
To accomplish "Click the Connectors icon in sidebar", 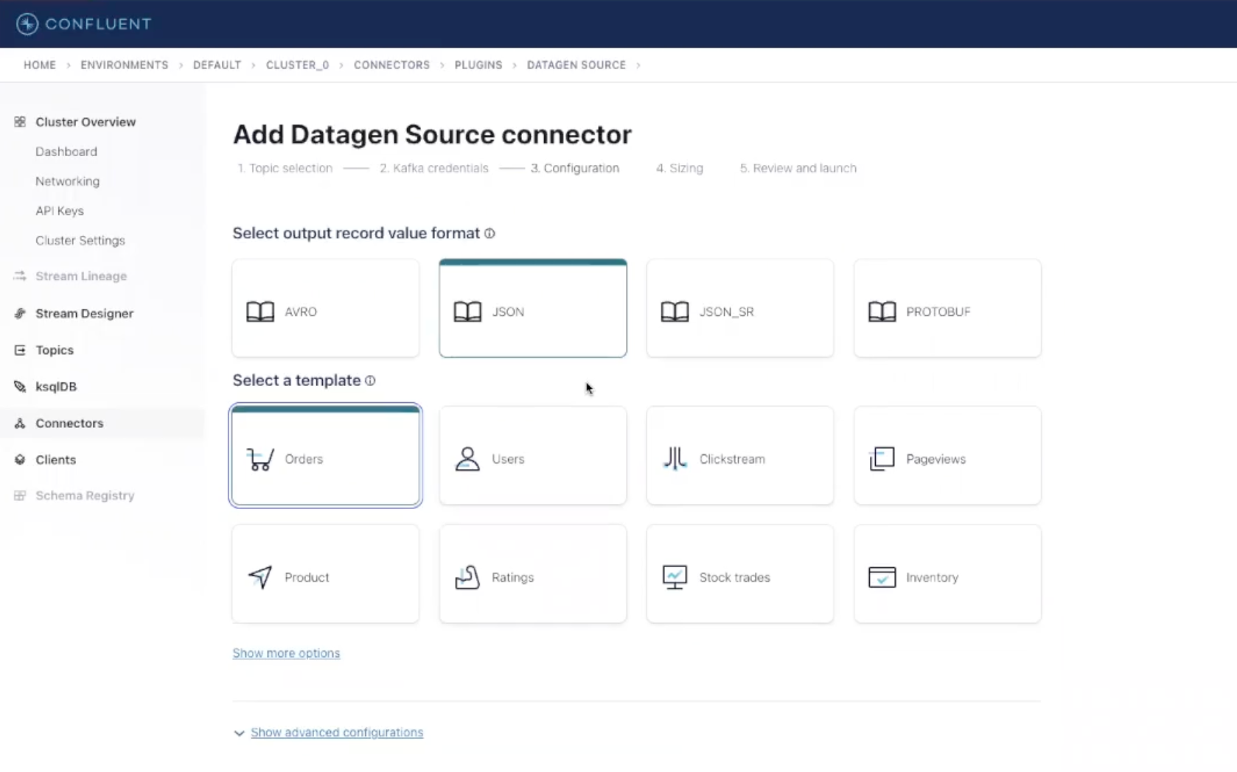I will click(20, 423).
